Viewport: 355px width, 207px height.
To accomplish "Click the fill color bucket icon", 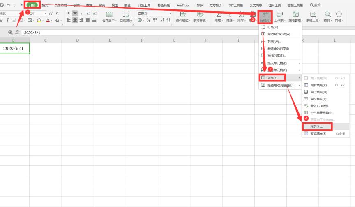I will [39, 20].
